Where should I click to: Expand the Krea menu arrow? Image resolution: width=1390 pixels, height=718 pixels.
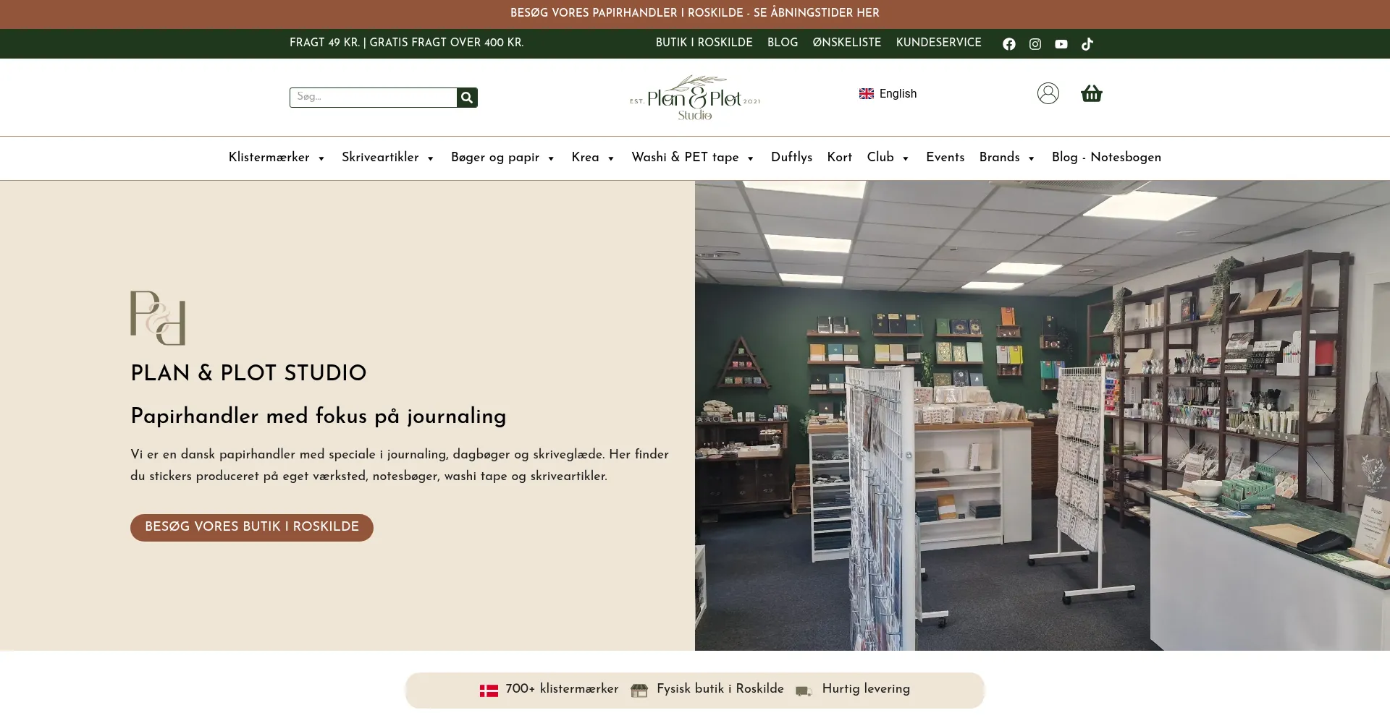coord(611,159)
